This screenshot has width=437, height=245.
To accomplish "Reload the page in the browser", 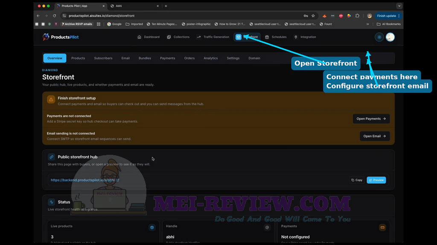I will click(54, 16).
